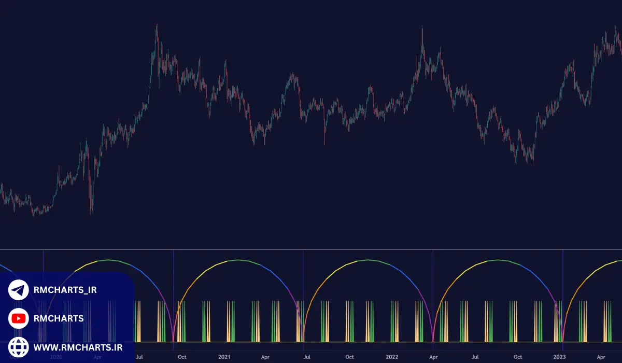Click the March 2020 crash candle low
The image size is (622, 363).
tap(91, 213)
